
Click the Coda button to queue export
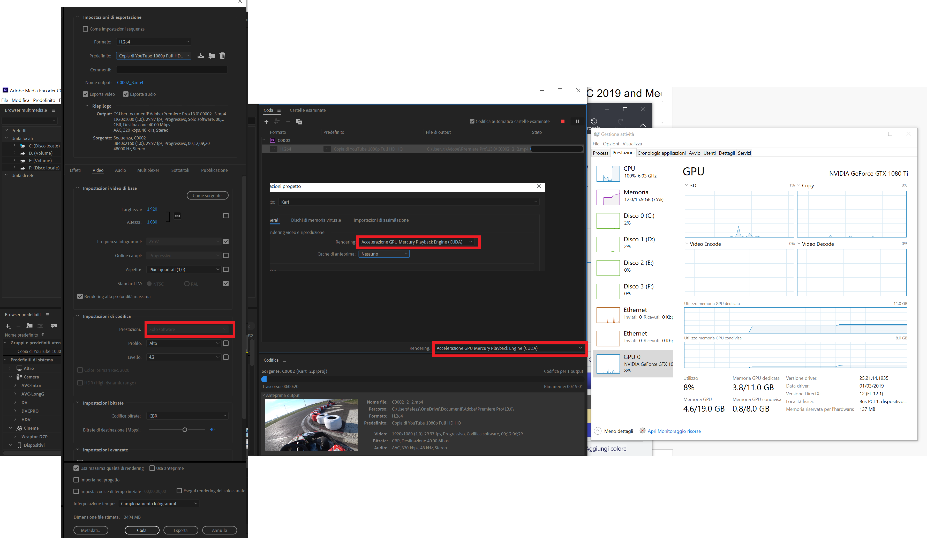tap(141, 530)
